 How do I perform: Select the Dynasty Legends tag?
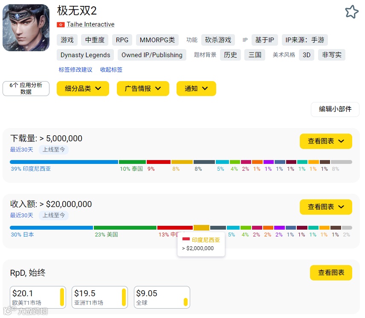pos(85,55)
